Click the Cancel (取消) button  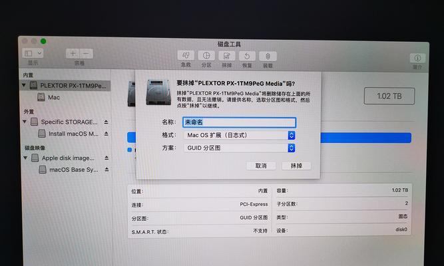click(x=261, y=166)
